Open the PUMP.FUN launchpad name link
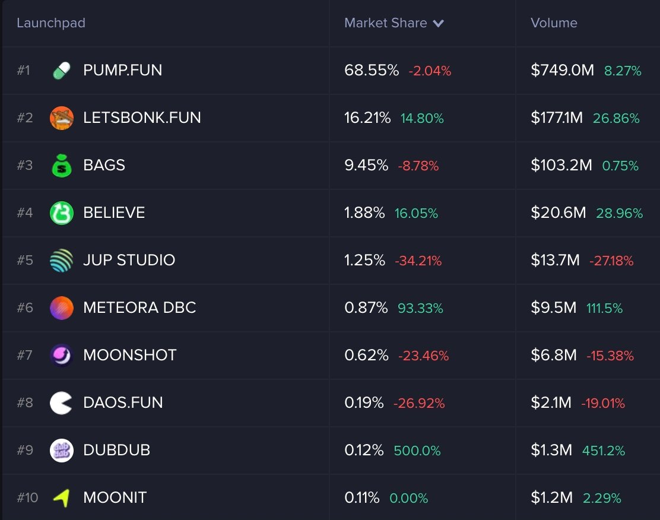660x520 pixels. [x=123, y=70]
